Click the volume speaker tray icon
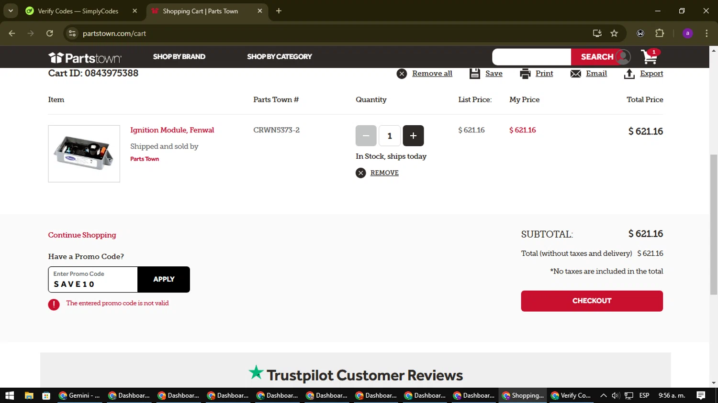Screen dimensions: 718x403 (x=616, y=395)
